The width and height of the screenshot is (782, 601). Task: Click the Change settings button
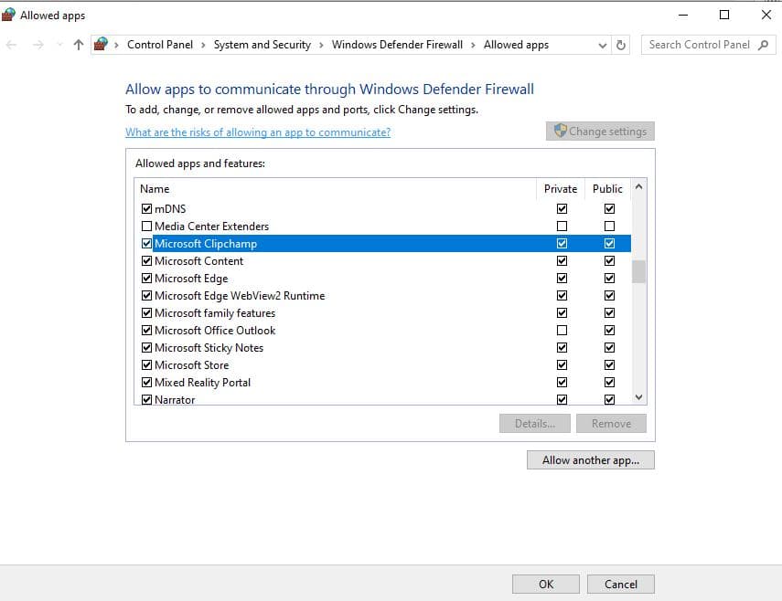[600, 131]
